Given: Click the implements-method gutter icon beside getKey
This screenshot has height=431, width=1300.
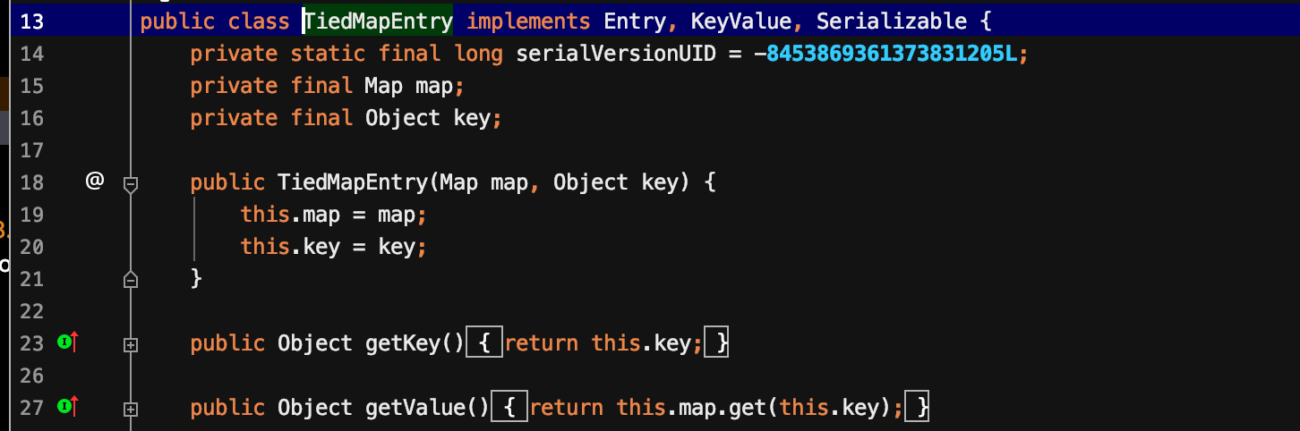Looking at the screenshot, I should 68,342.
